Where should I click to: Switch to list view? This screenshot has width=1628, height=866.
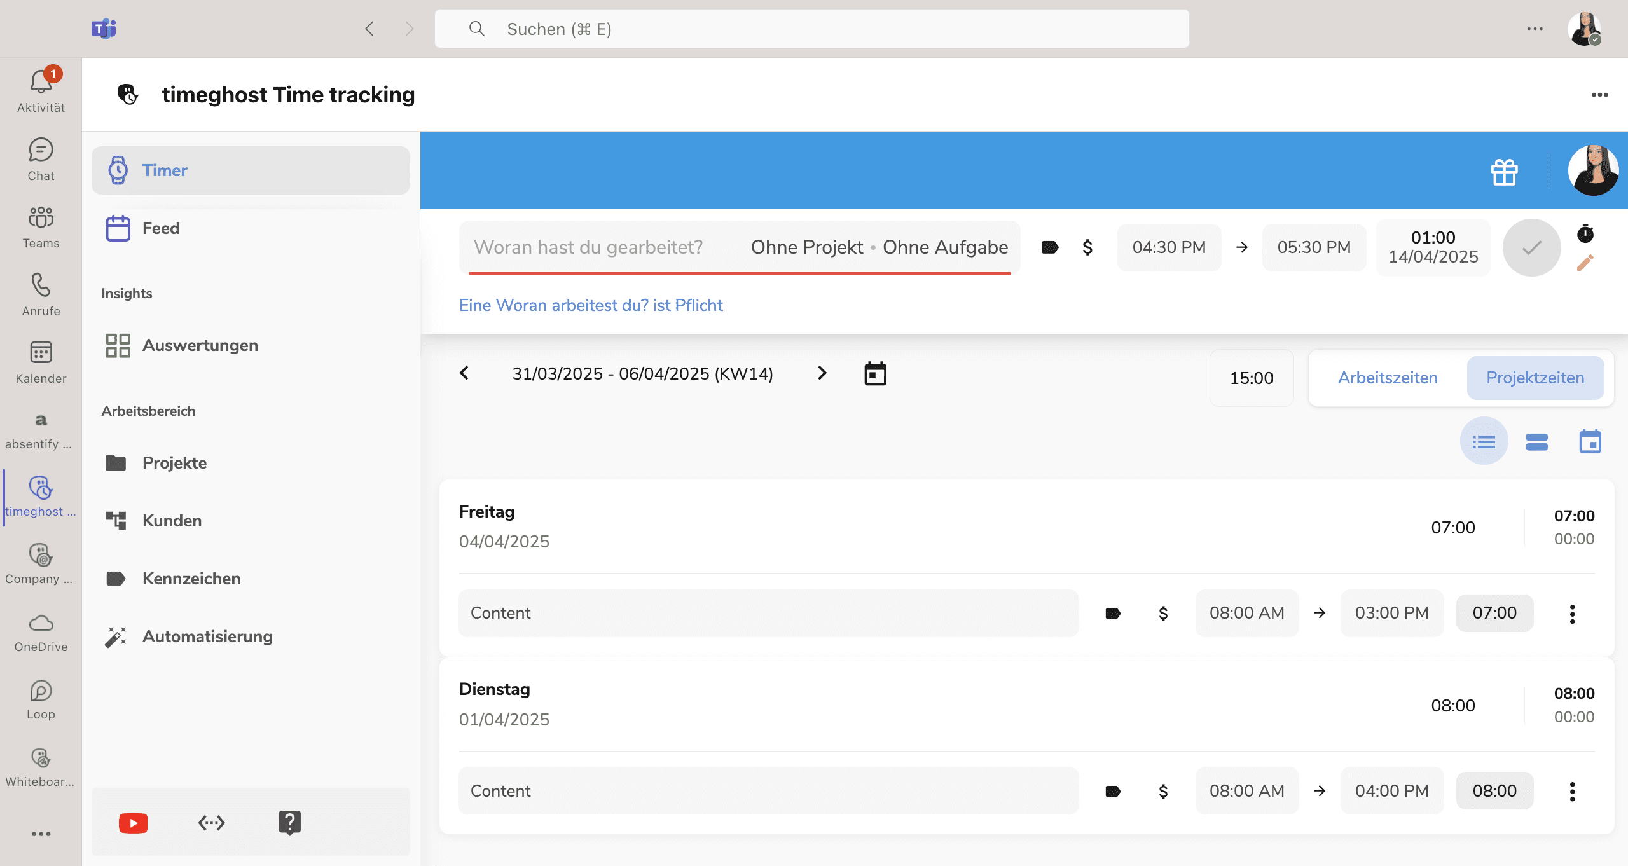1484,441
